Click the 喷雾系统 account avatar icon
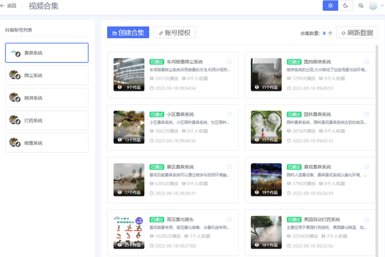The image size is (385, 257). pyautogui.click(x=14, y=143)
